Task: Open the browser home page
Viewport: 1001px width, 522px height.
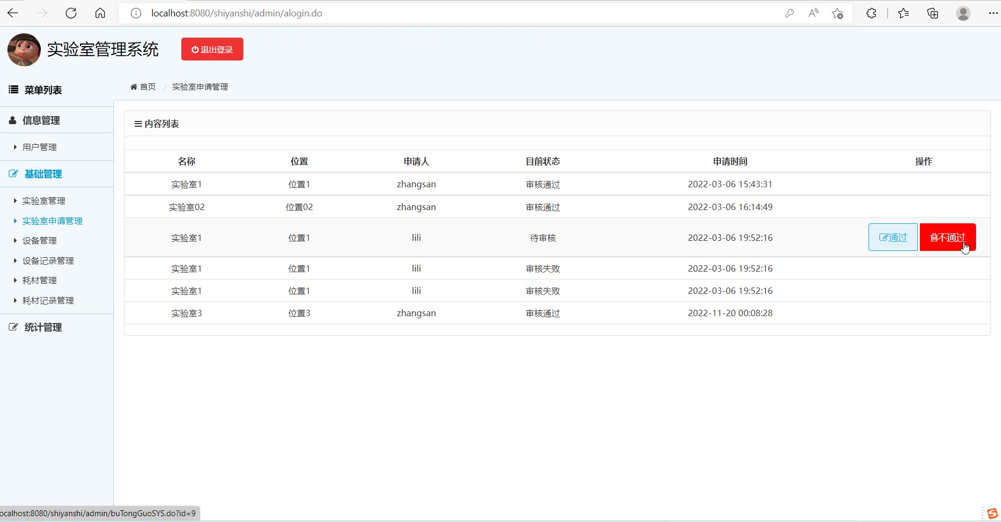Action: 100,13
